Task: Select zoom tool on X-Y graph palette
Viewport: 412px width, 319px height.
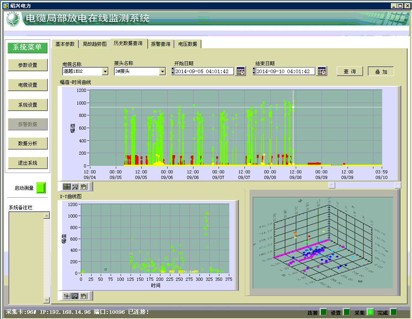Action: (75, 296)
